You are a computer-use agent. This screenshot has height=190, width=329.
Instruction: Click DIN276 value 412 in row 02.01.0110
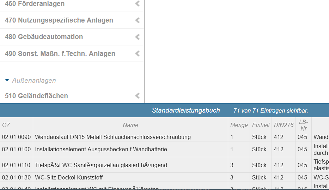(279, 165)
